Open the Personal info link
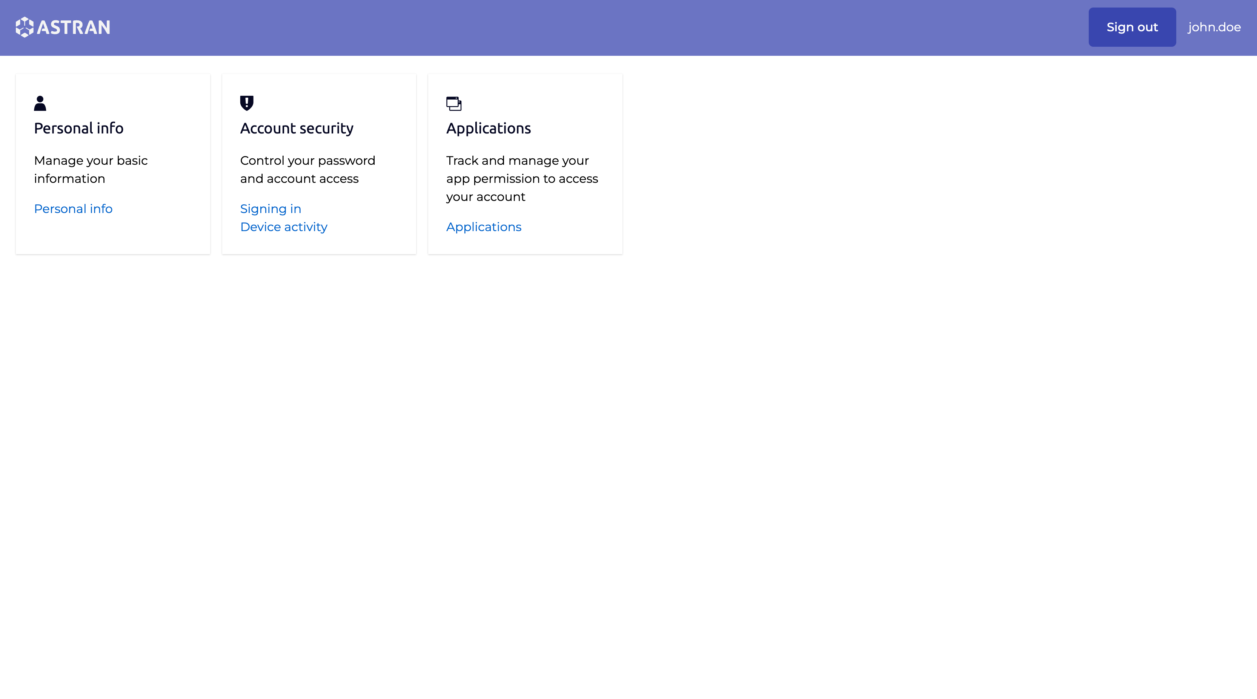This screenshot has width=1257, height=699. pos(73,209)
